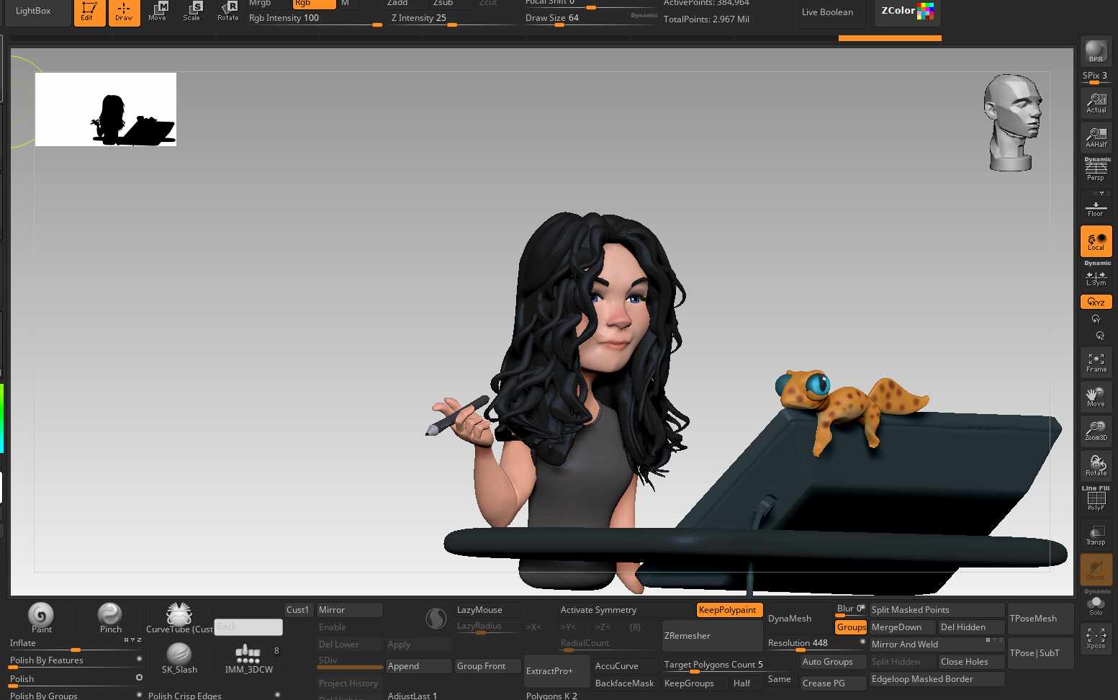Click the TPoseMesh button
Viewport: 1118px width, 700px height.
1040,619
